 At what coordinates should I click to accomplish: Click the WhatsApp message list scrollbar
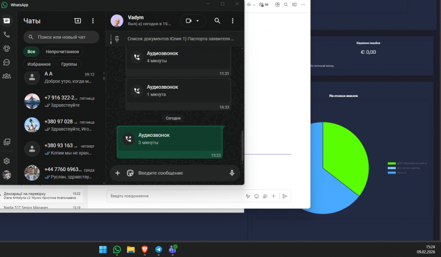(x=242, y=146)
